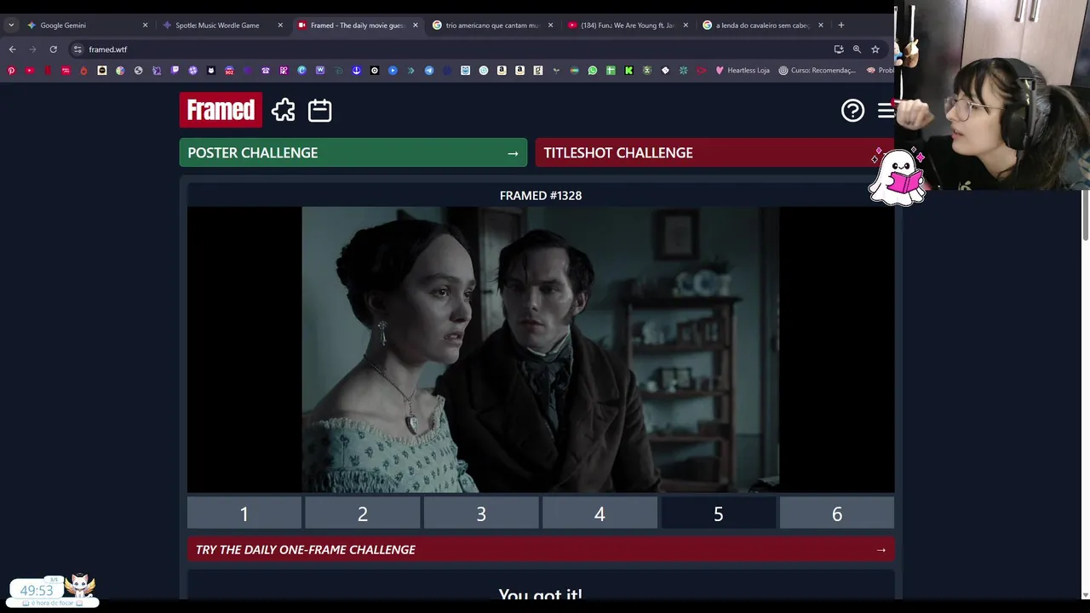Open a new browser tab
Screen dimensions: 1090x613
pos(840,25)
